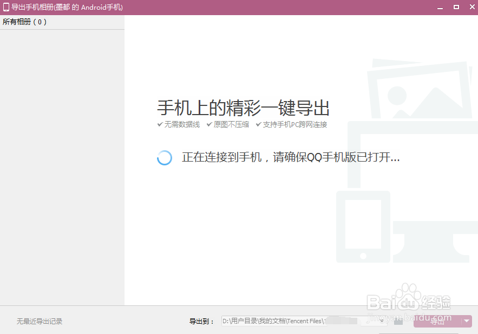This screenshot has height=334, width=478.
Task: Click the 手机上的精彩一键导出 headline
Action: coord(243,108)
